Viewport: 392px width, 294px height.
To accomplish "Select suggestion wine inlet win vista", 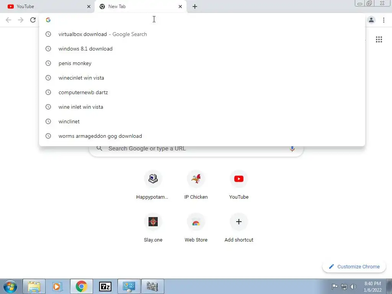I will click(202, 107).
